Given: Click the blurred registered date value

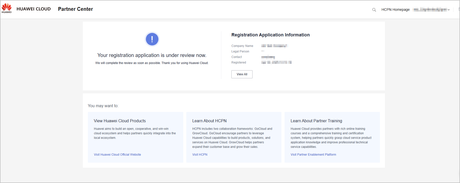Looking at the screenshot, I should click(276, 62).
